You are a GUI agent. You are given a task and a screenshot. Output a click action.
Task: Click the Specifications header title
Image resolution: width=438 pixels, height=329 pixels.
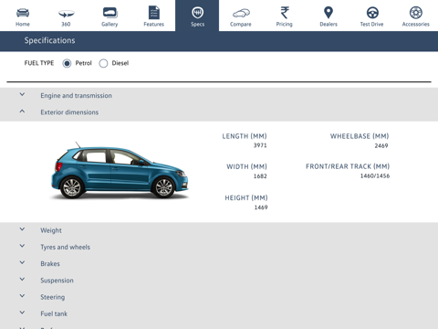click(49, 40)
